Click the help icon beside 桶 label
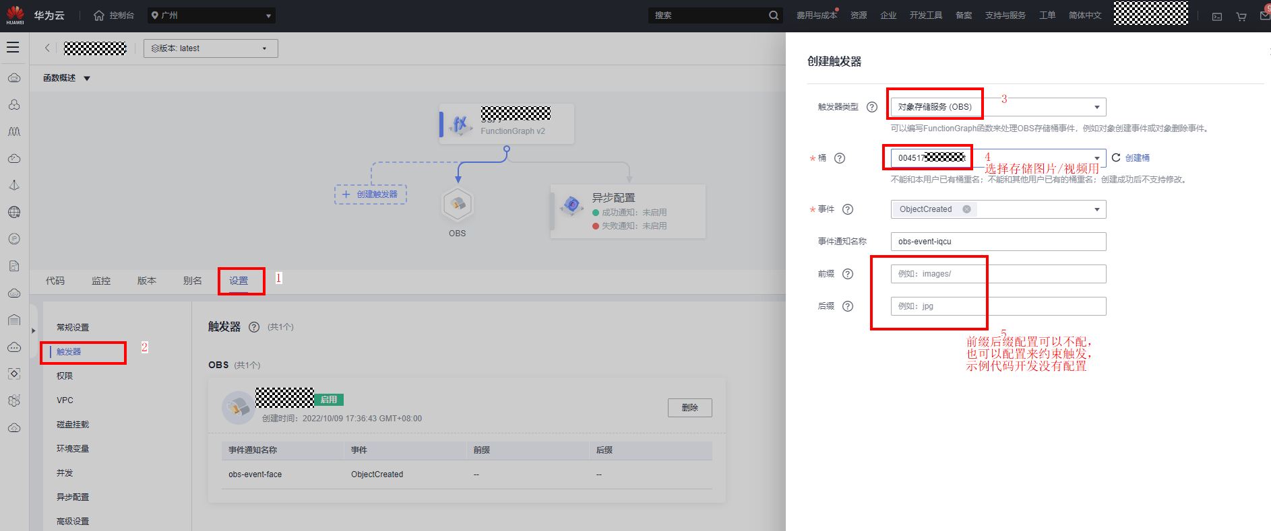1271x531 pixels. (x=840, y=158)
